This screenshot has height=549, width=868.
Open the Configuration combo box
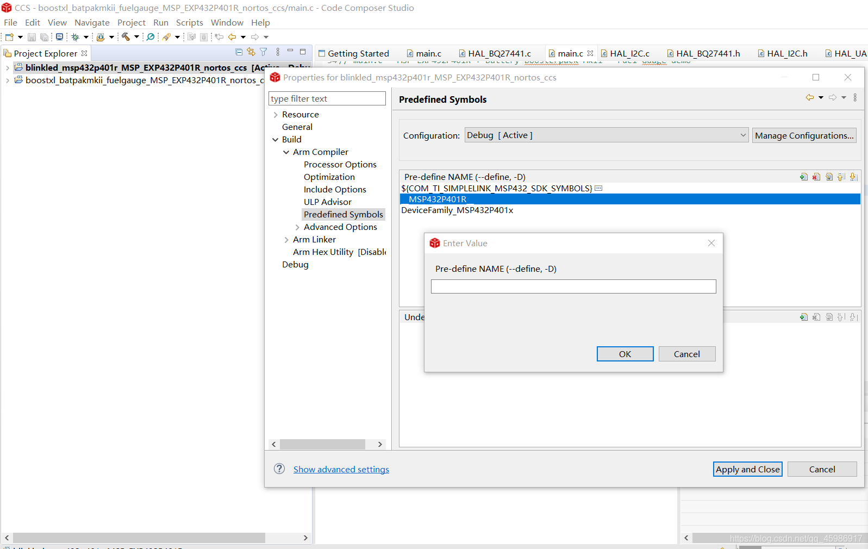pos(607,135)
